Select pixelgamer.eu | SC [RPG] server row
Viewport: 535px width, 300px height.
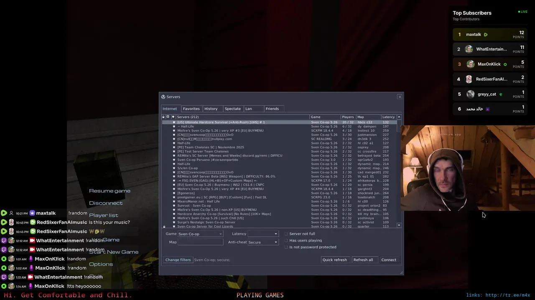pyautogui.click(x=279, y=197)
